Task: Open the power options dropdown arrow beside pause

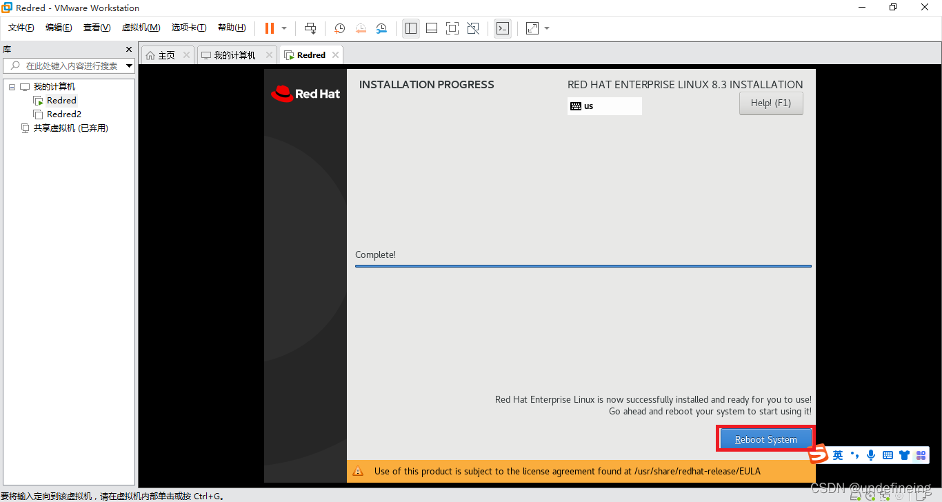Action: coord(284,28)
